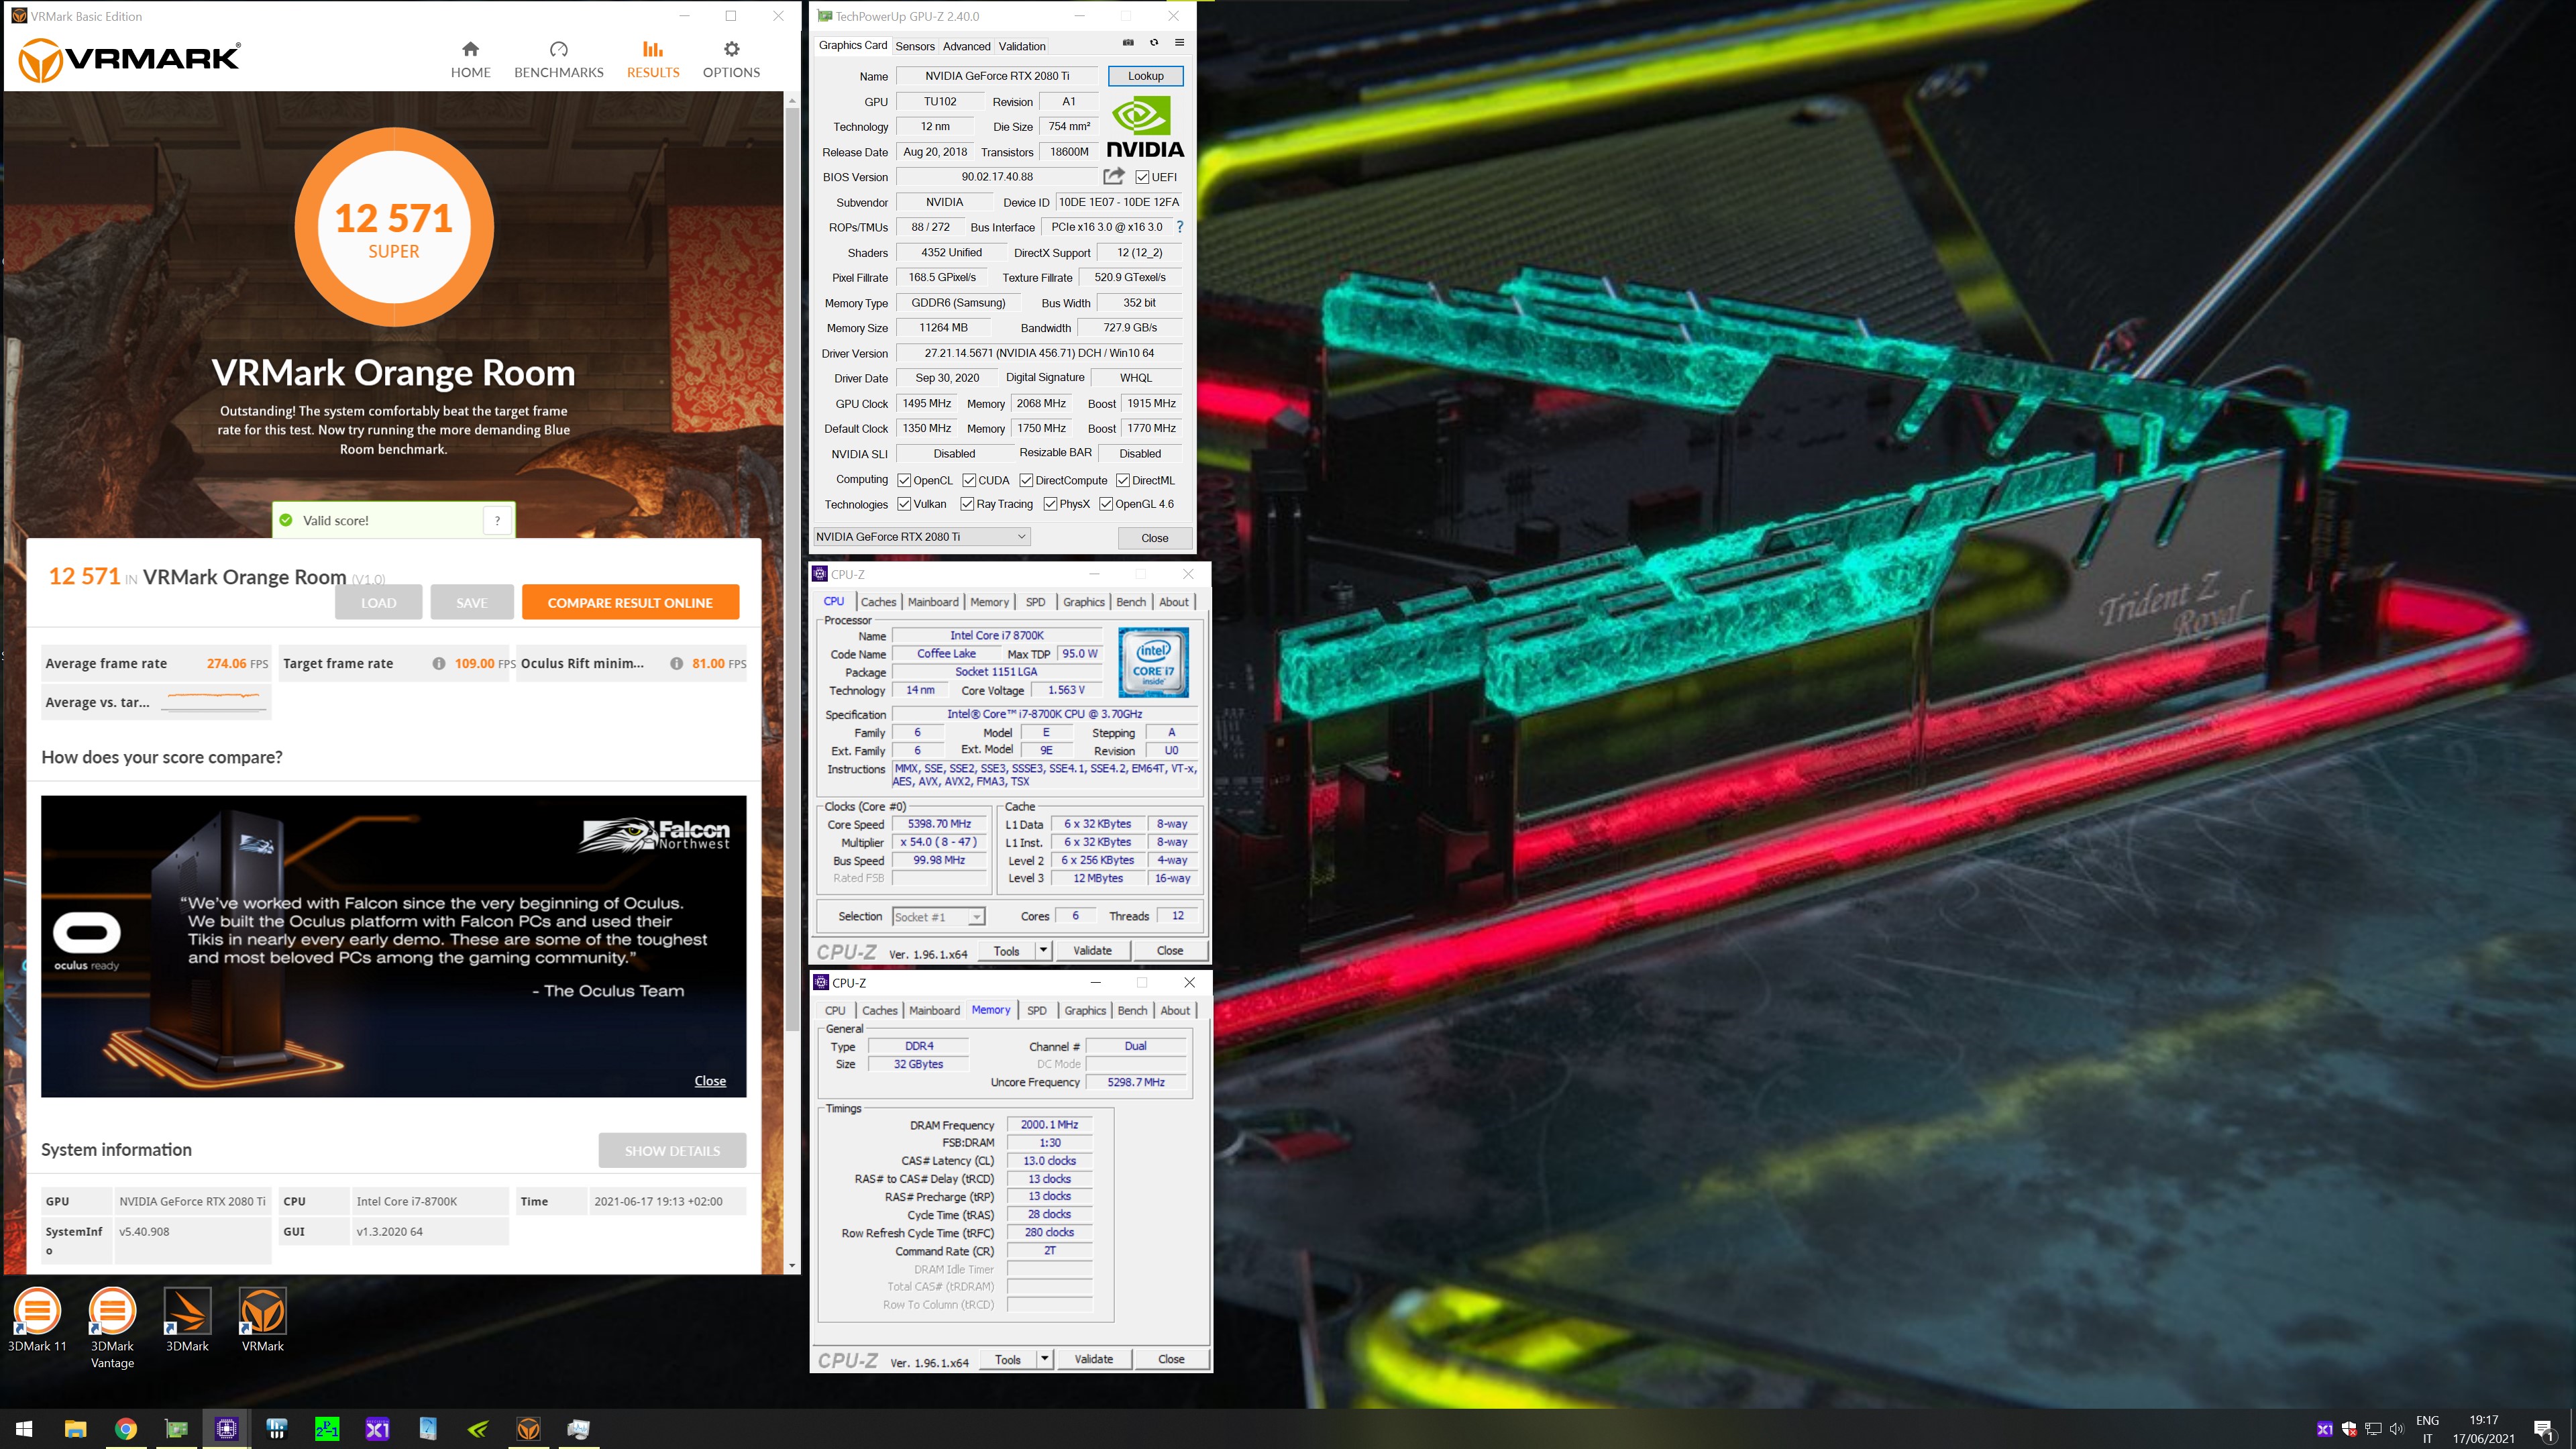
Task: Open Validation tab in GPU-Z
Action: tap(1021, 46)
